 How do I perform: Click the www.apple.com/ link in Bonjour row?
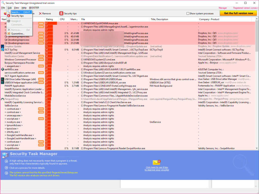click(228, 63)
